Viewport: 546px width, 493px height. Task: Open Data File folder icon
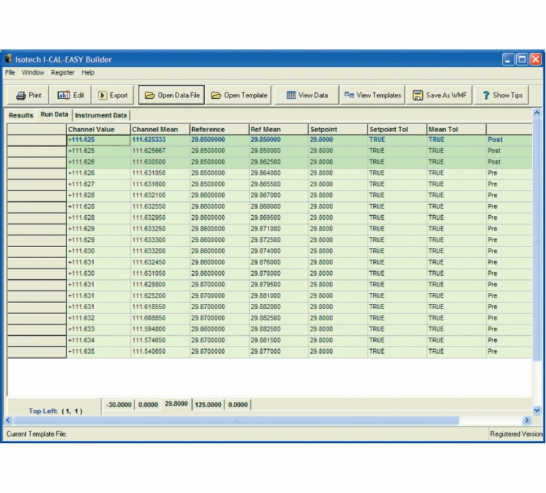pos(149,95)
